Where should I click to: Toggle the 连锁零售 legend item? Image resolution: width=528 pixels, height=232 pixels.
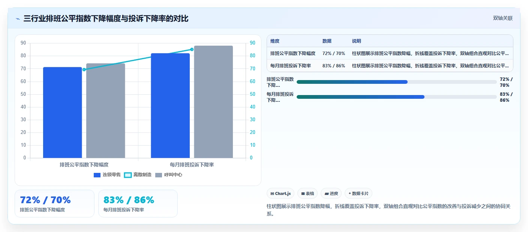tap(107, 175)
